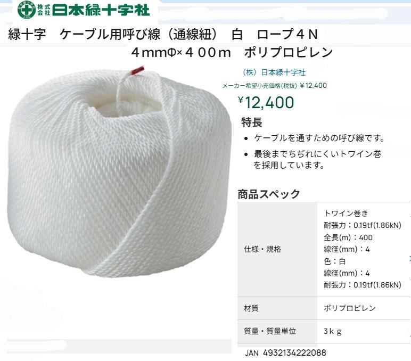Click the red rope end tip in photo
The image size is (411, 361).
138,70
